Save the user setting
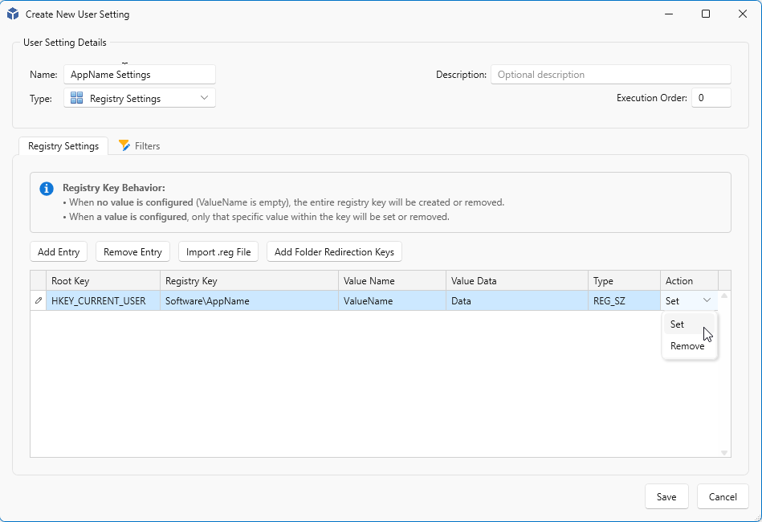This screenshot has height=522, width=762. [x=666, y=496]
